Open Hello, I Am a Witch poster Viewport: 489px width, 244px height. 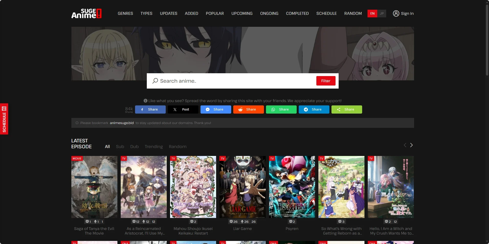click(x=391, y=187)
